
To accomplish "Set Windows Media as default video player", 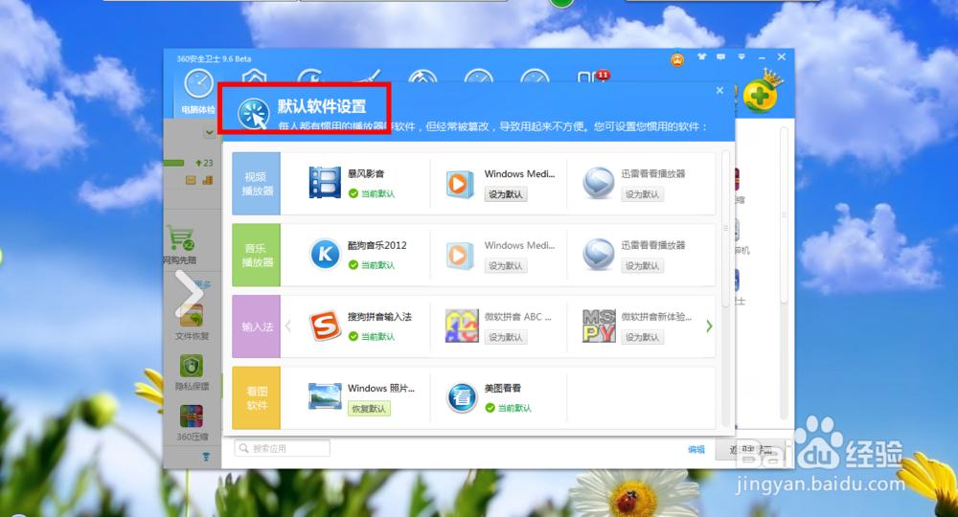I will [505, 194].
